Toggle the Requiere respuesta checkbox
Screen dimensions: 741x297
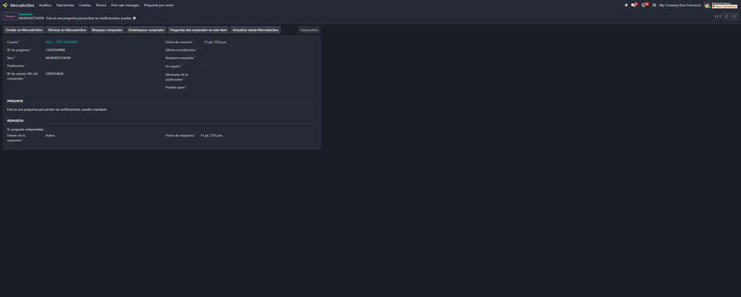(x=206, y=58)
